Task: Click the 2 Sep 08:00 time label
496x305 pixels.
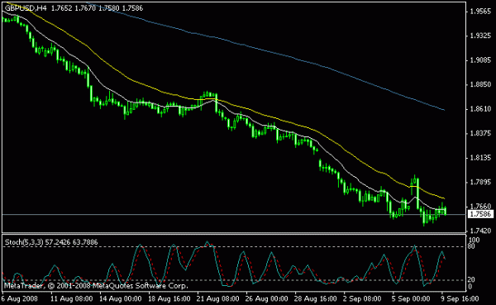Action: (x=363, y=298)
